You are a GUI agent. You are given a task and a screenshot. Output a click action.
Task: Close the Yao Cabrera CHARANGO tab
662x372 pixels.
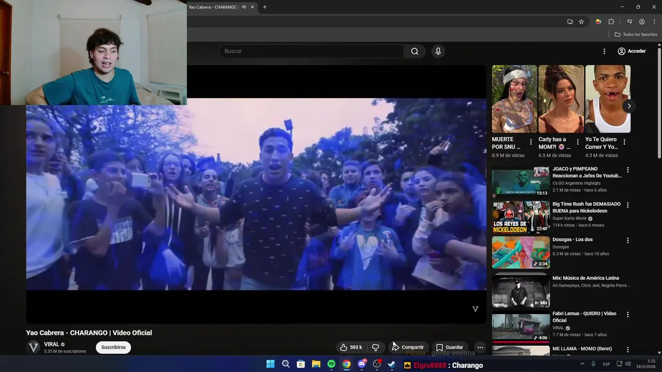click(x=252, y=7)
